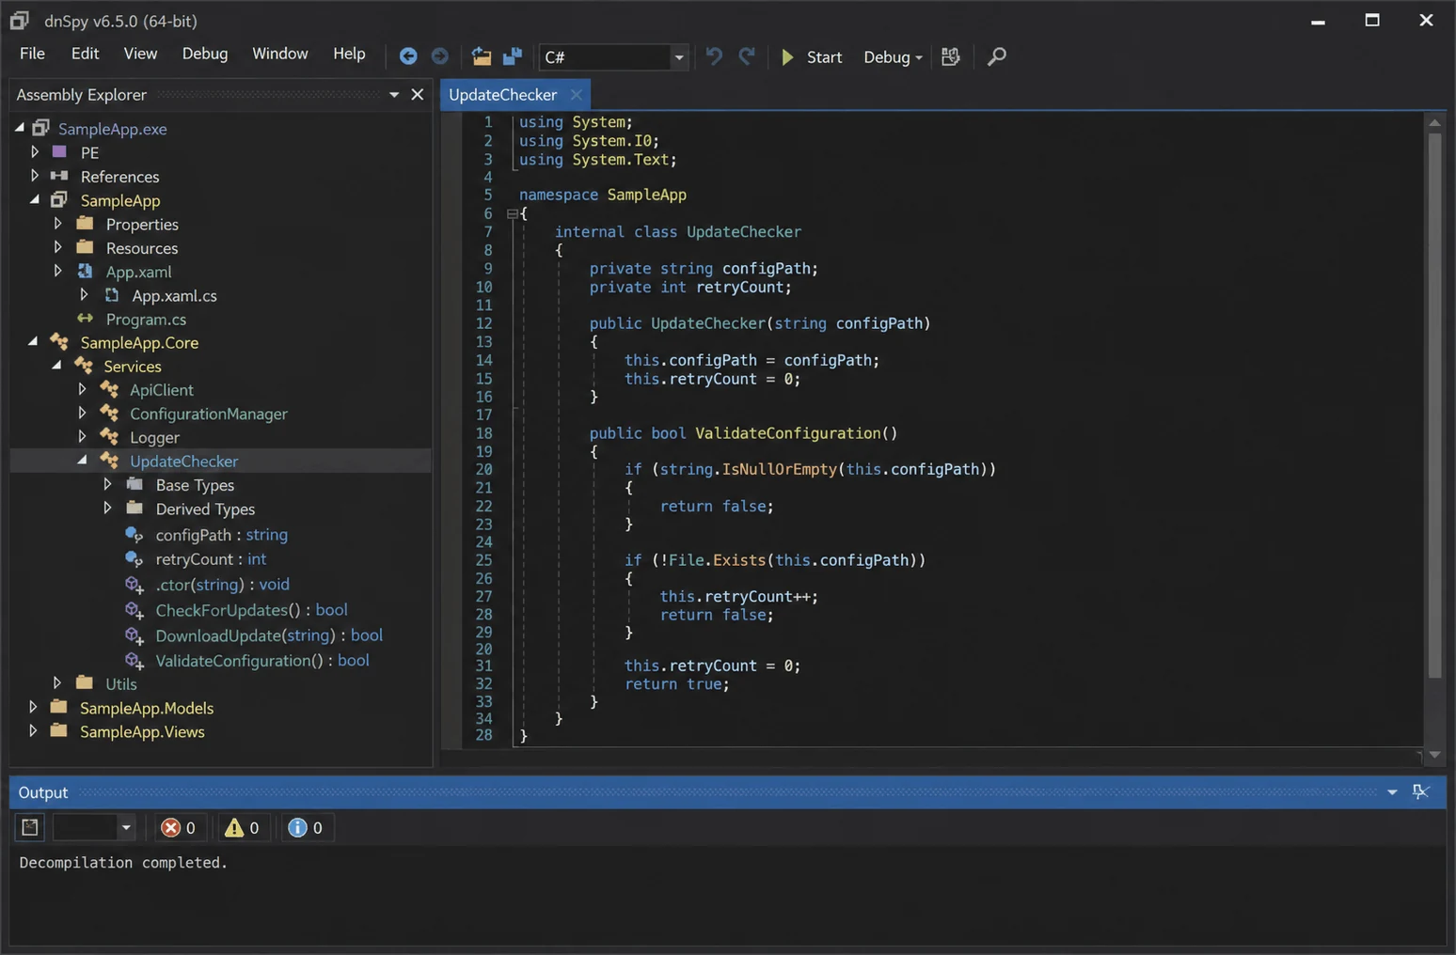This screenshot has width=1456, height=955.
Task: Click the Start debugging button label
Action: (x=824, y=57)
